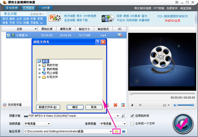Viewport: 198px width, 137px height.
Task: Click the snapshot camera icon
Action: pos(164,105)
